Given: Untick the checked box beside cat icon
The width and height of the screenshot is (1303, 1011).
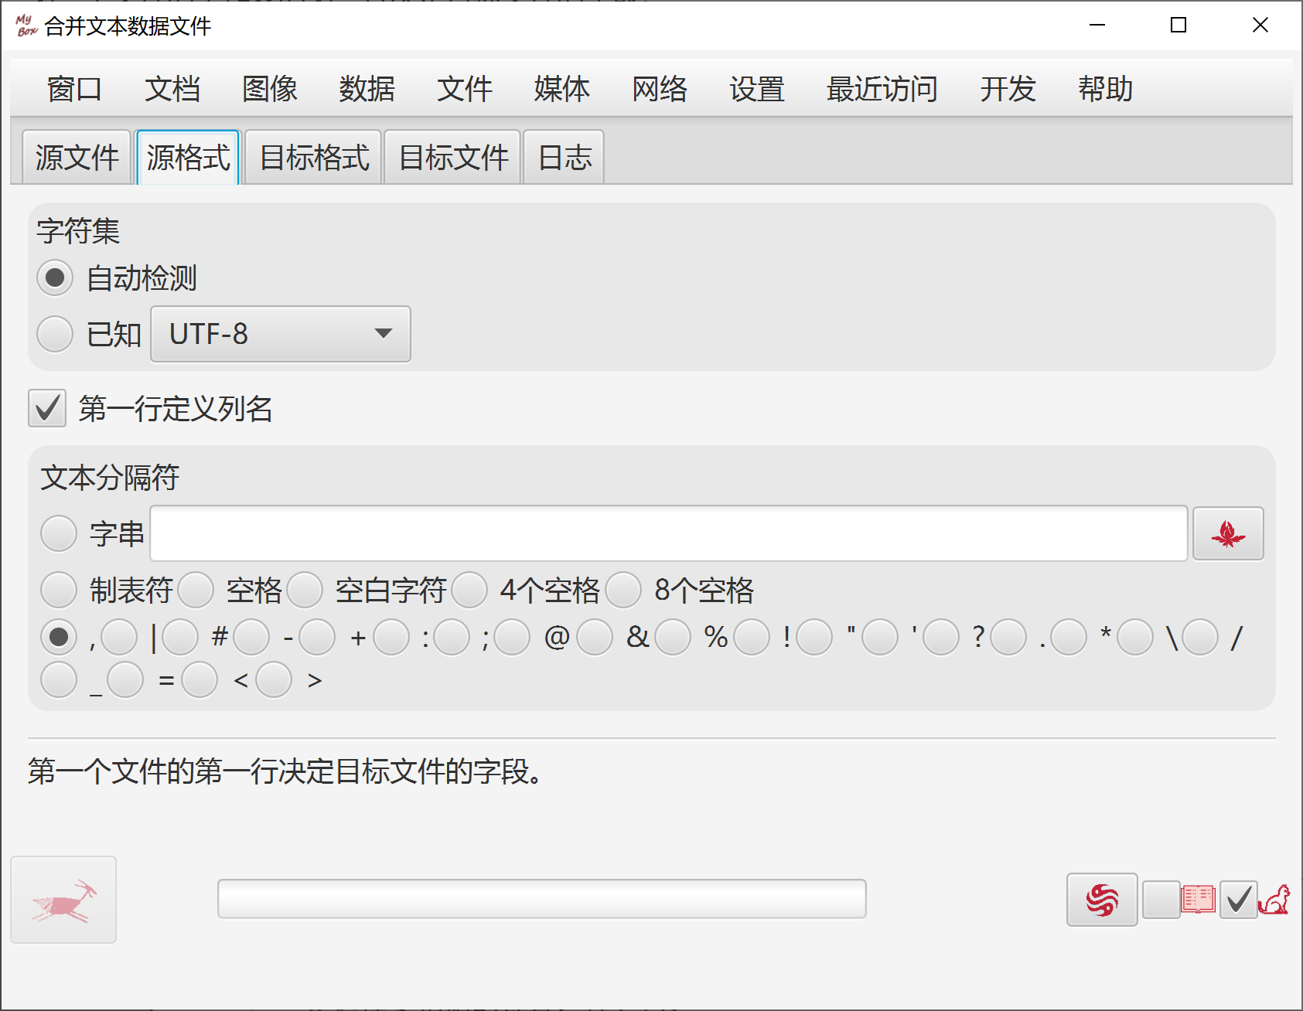Looking at the screenshot, I should click(1239, 900).
